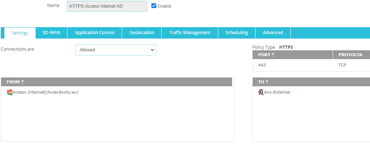Image resolution: width=370 pixels, height=145 pixels.
Task: Click the policy Name input field
Action: [x=107, y=6]
